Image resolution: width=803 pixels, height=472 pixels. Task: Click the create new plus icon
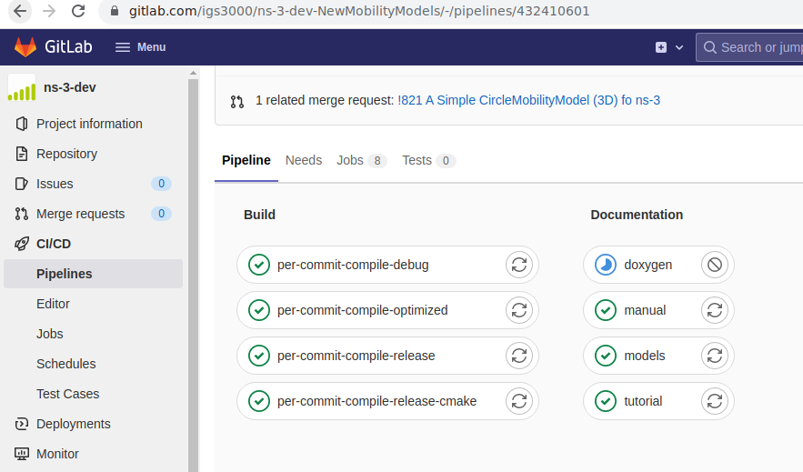click(661, 47)
